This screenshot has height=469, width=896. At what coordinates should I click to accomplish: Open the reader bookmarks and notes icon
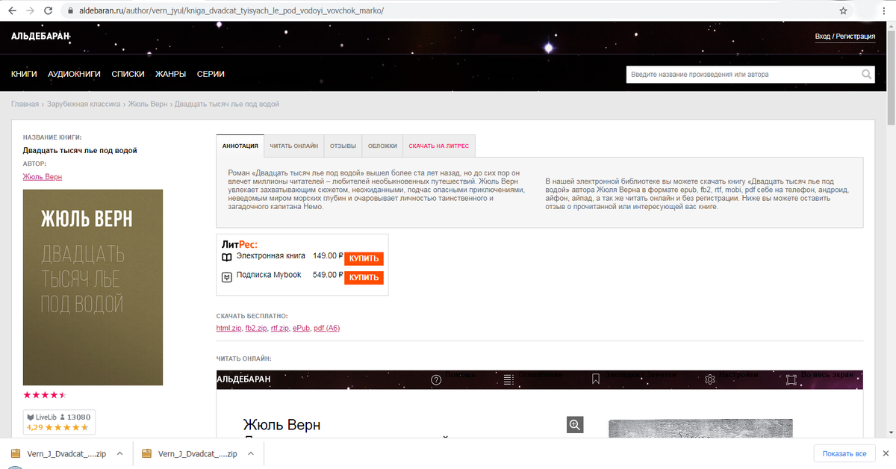595,379
